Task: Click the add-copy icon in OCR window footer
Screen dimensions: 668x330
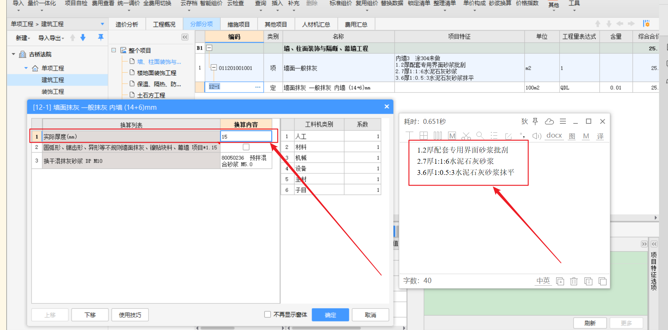Action: pos(560,281)
